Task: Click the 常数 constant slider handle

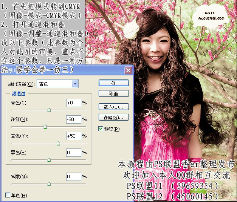Action: [49, 184]
